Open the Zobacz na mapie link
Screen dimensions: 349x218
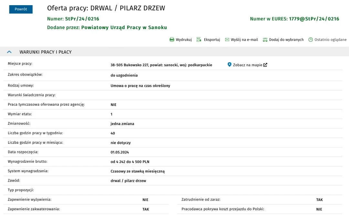(x=248, y=65)
